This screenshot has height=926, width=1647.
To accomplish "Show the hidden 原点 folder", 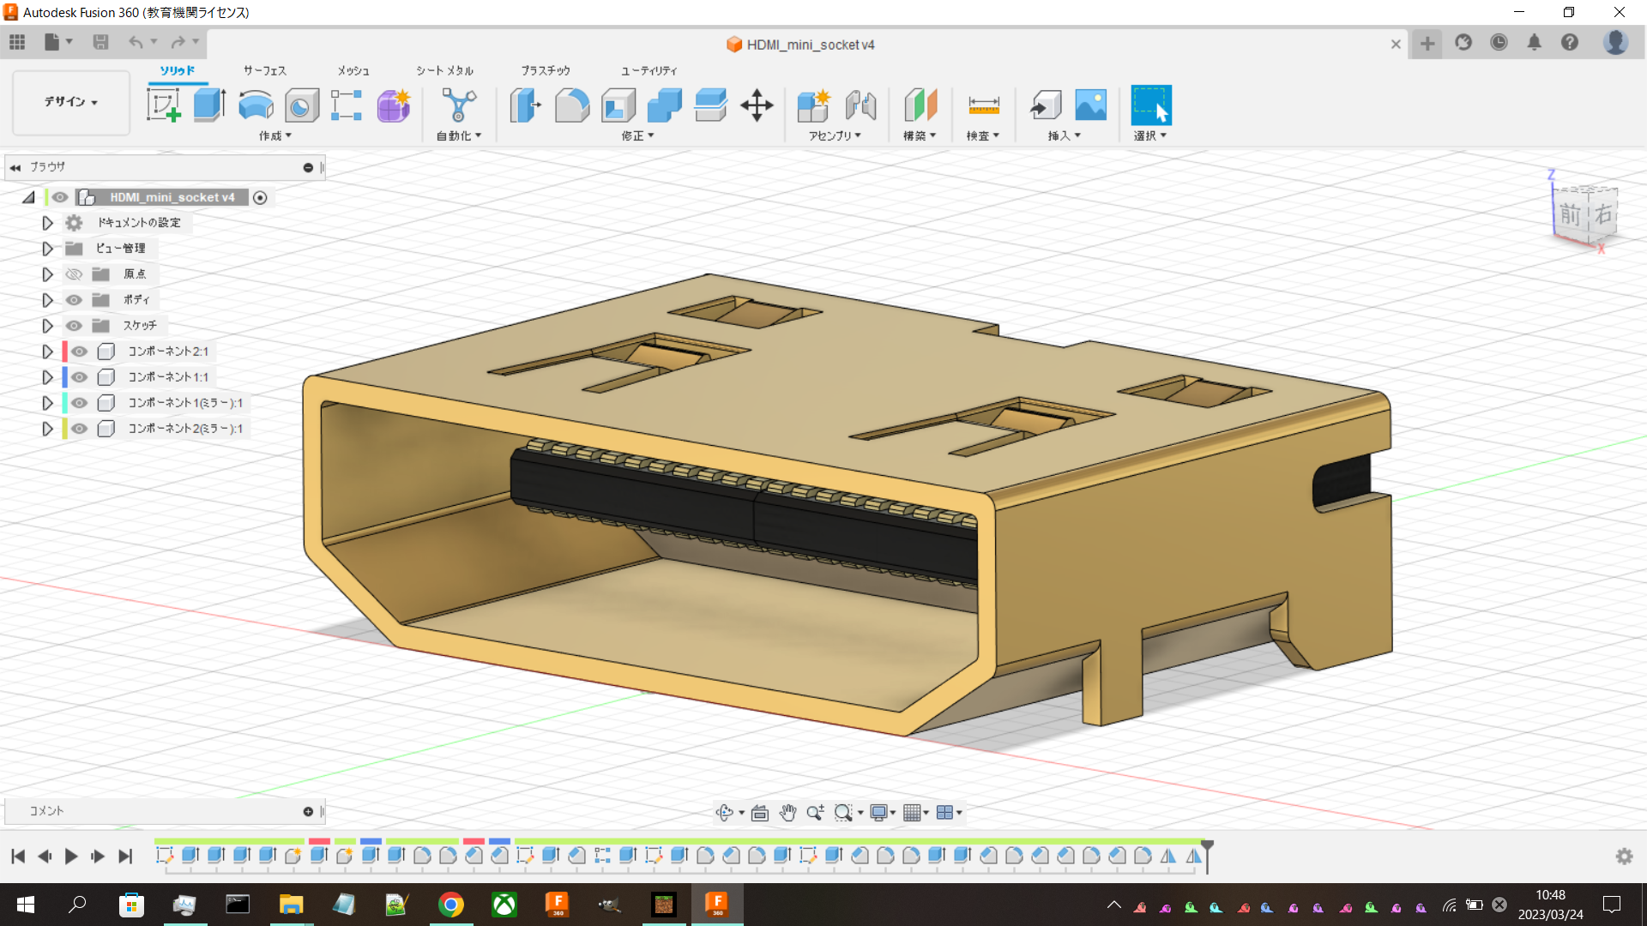I will click(75, 274).
